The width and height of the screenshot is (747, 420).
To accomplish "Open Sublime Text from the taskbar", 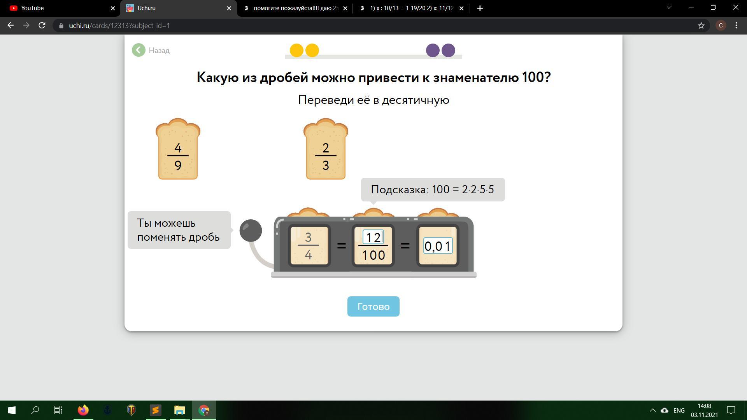I will [x=155, y=410].
